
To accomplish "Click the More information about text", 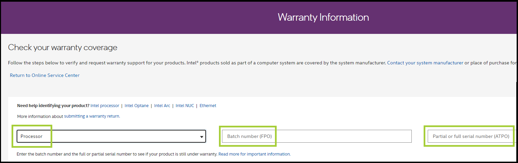I will coord(40,116).
